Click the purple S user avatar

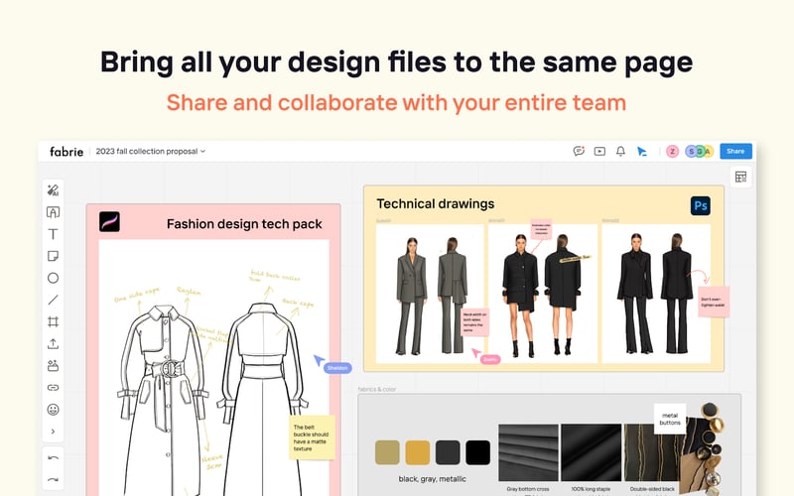pyautogui.click(x=690, y=151)
